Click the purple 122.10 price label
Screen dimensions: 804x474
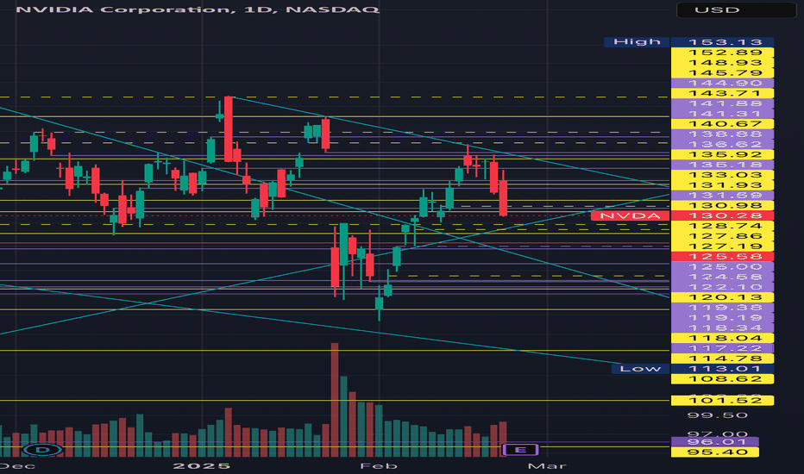click(x=722, y=287)
